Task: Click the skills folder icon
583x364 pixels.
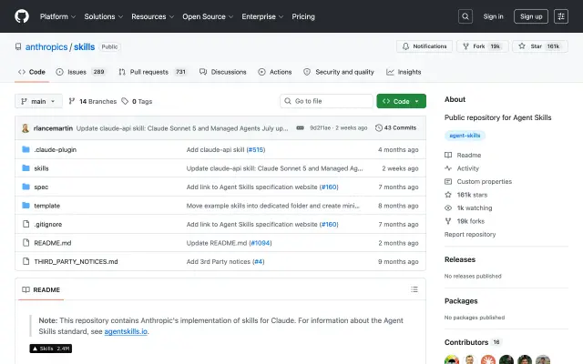Action: [26, 167]
